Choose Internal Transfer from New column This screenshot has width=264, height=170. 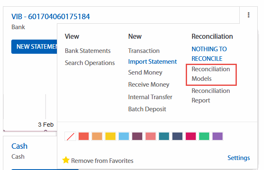[x=150, y=97]
